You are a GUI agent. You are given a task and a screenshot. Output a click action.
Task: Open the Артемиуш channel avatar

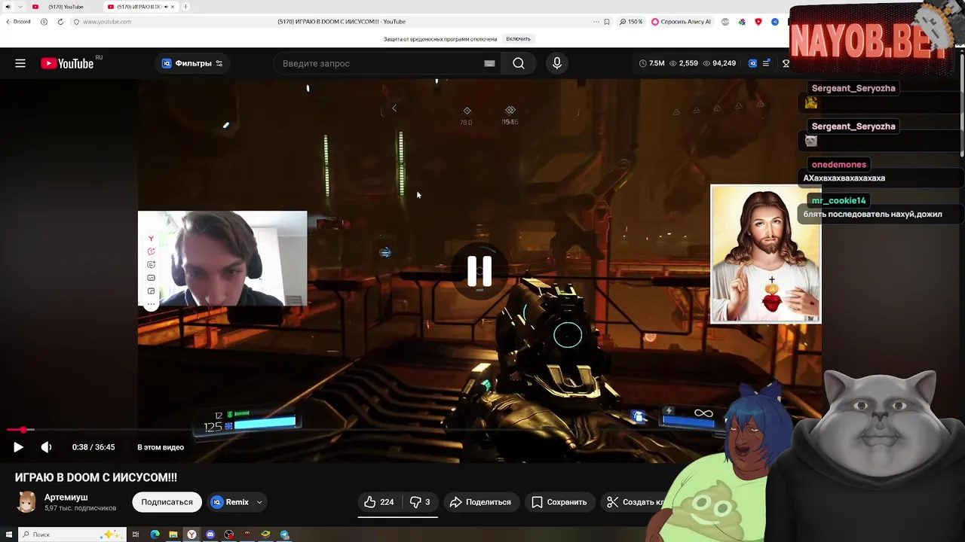[27, 502]
